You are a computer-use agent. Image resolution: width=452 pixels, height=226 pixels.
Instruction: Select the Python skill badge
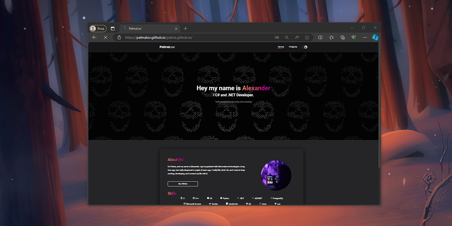tap(224, 198)
